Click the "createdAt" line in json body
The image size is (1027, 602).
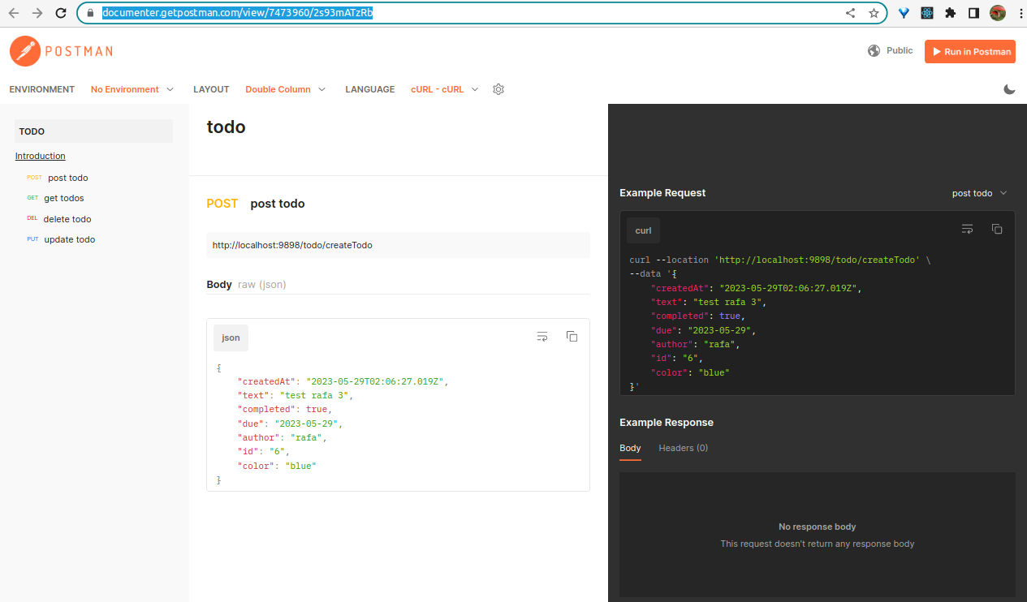click(x=343, y=381)
